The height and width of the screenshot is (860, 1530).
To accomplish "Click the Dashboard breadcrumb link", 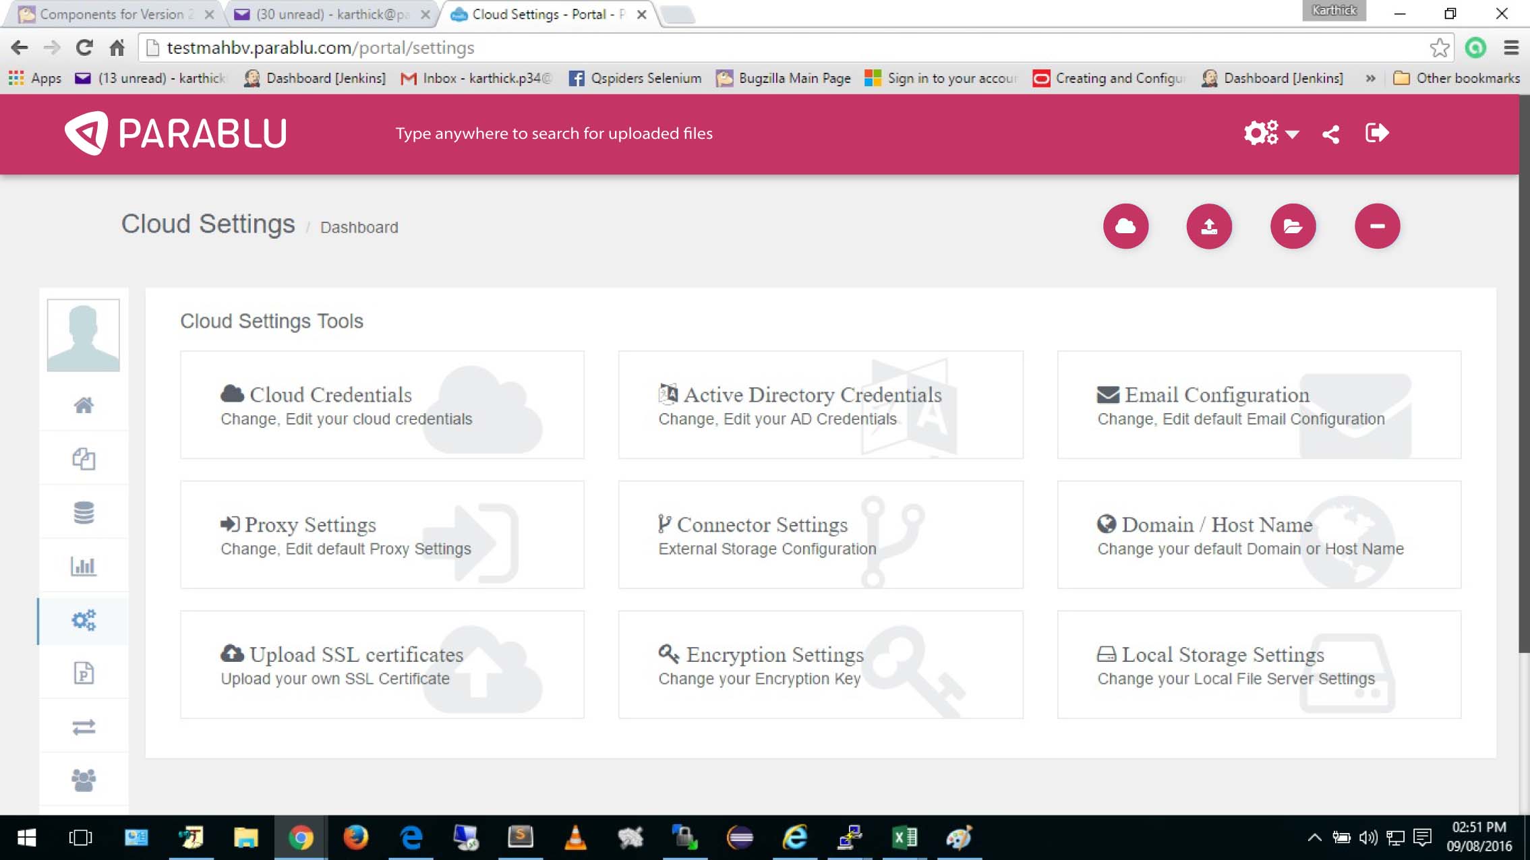I will (359, 228).
